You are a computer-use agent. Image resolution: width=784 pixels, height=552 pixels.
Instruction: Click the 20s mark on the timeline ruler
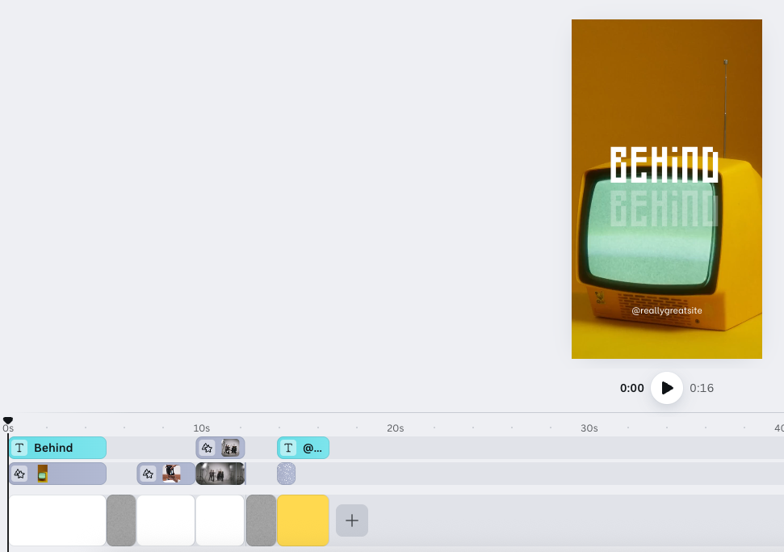click(395, 428)
